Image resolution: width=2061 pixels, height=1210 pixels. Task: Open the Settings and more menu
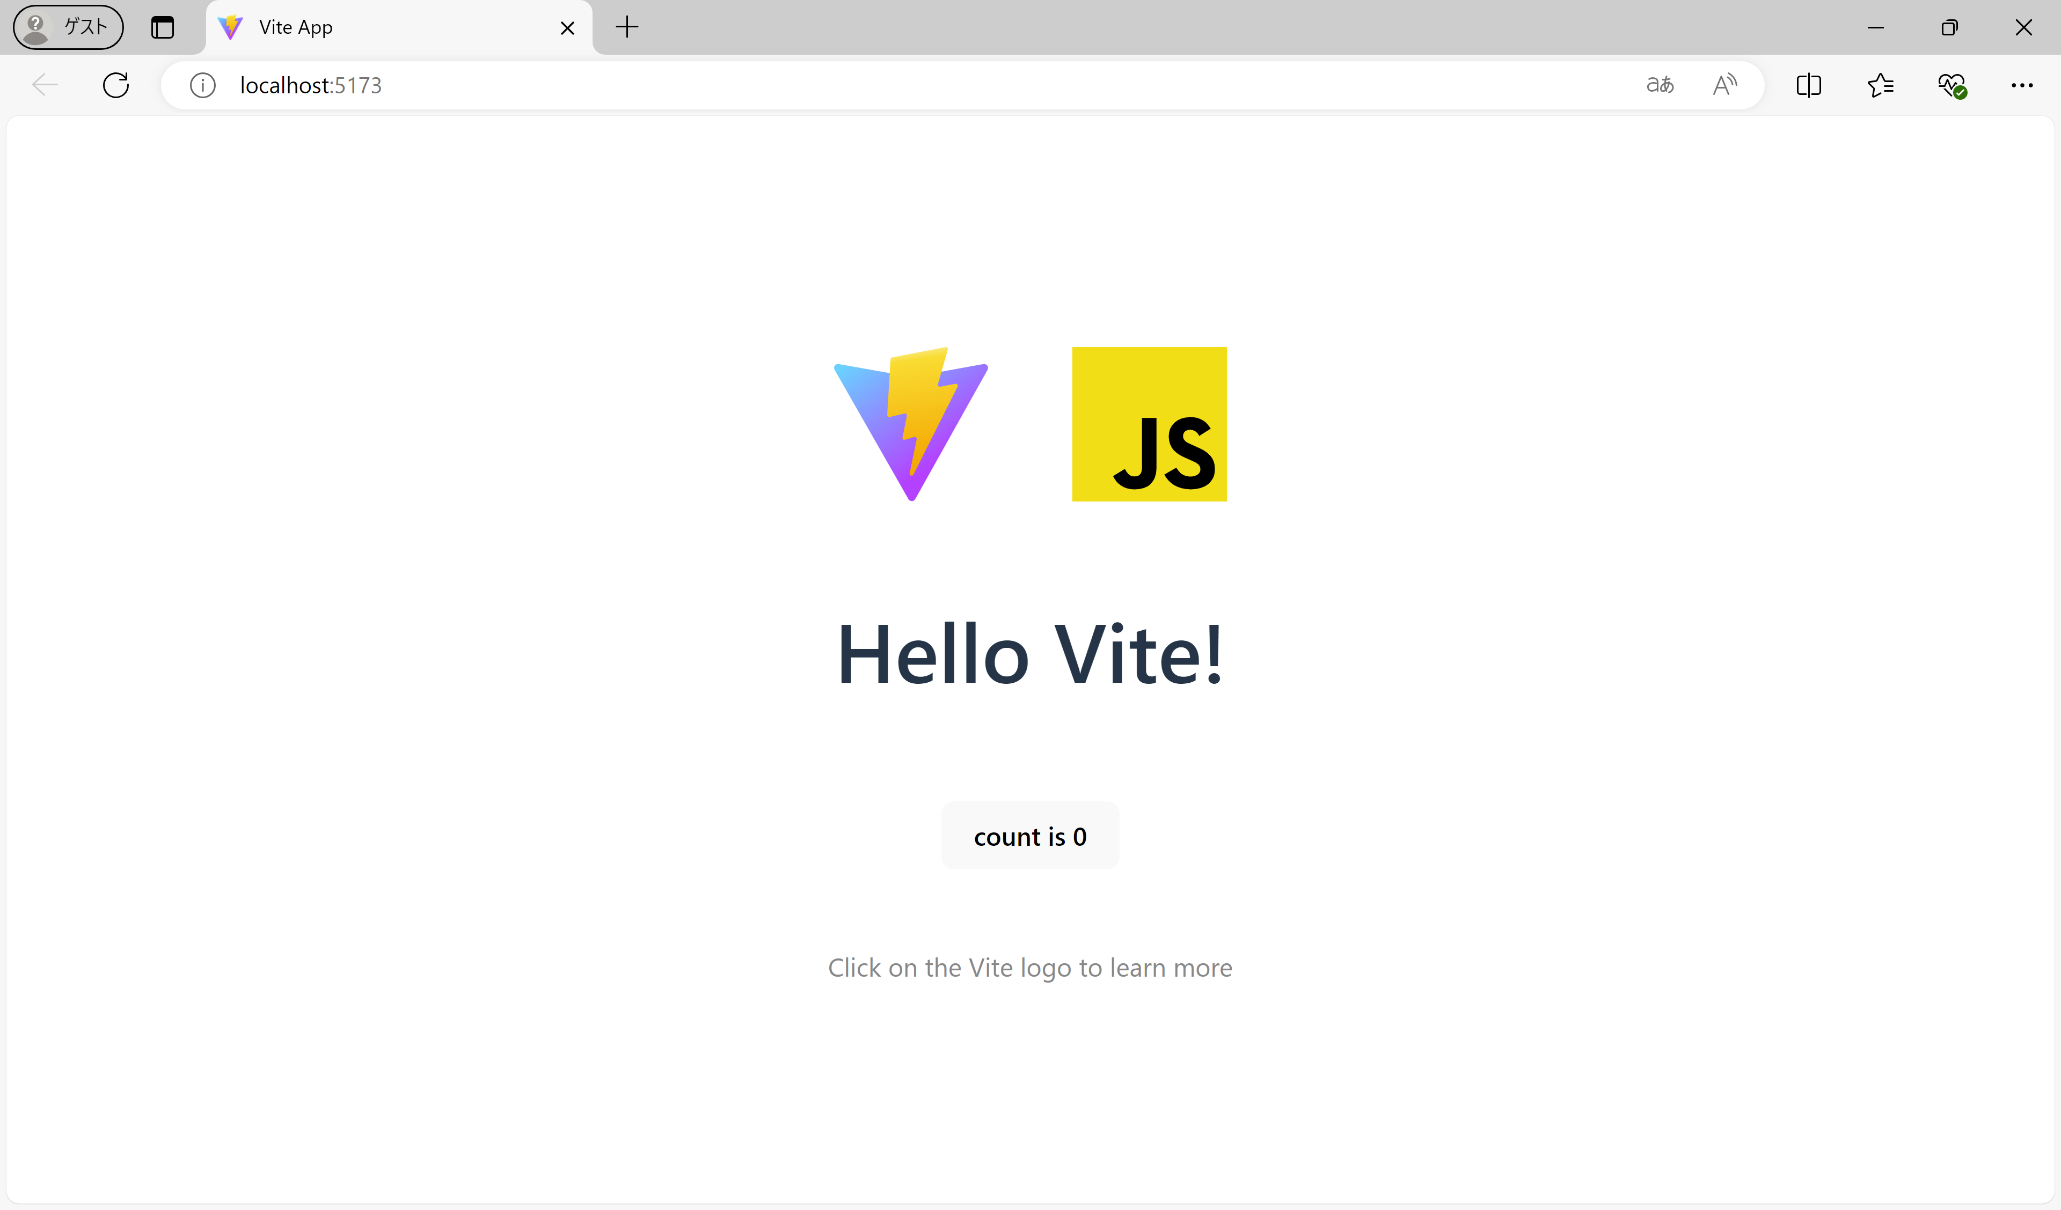click(2022, 85)
